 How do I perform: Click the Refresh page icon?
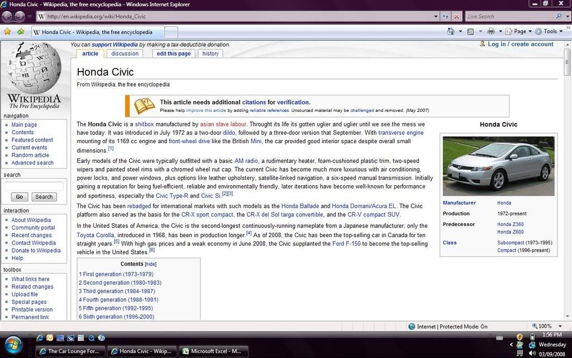tap(446, 17)
